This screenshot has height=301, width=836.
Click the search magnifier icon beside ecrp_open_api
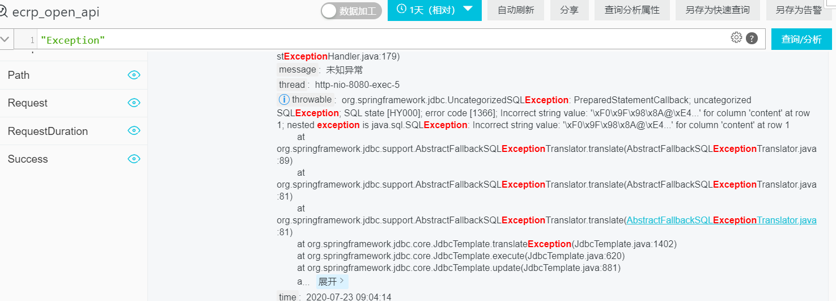(x=3, y=12)
